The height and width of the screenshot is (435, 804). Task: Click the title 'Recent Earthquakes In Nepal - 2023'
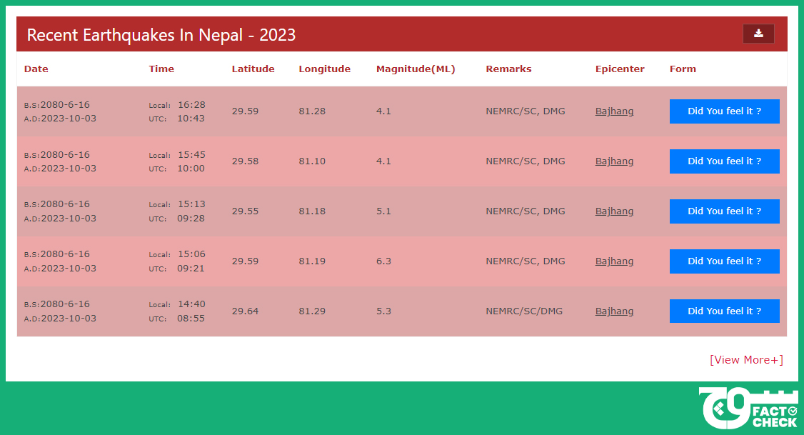tap(161, 35)
